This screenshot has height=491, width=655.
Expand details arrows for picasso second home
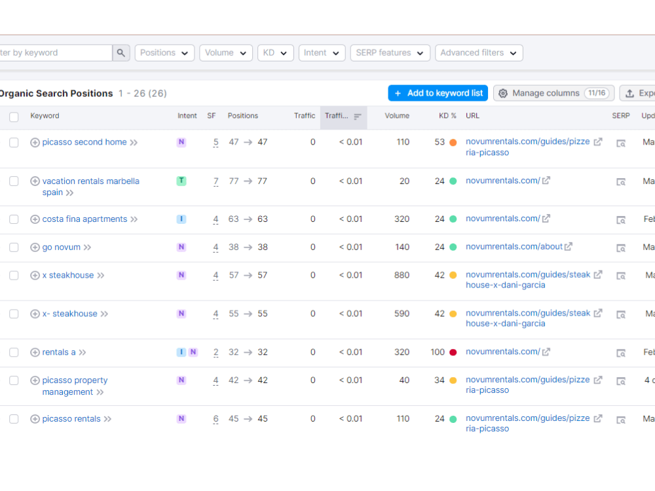click(134, 142)
